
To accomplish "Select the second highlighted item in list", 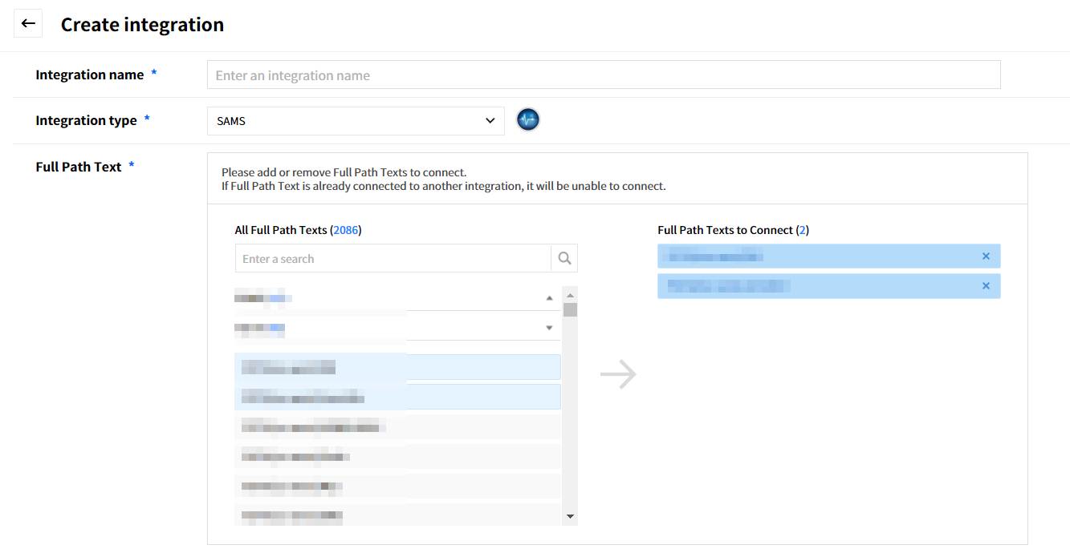I will click(x=397, y=398).
